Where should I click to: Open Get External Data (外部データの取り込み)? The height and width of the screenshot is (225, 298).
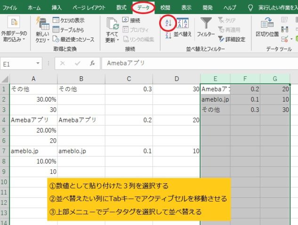[14, 30]
